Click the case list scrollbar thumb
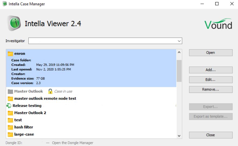The width and height of the screenshot is (238, 146). point(179,71)
